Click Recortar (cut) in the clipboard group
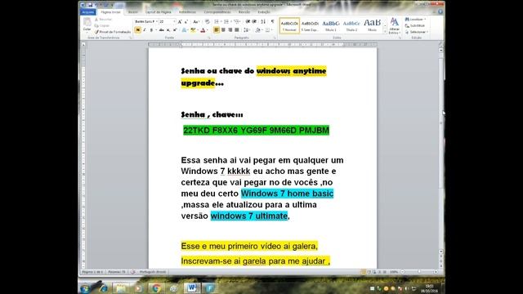This screenshot has width=523, height=294. 104,20
